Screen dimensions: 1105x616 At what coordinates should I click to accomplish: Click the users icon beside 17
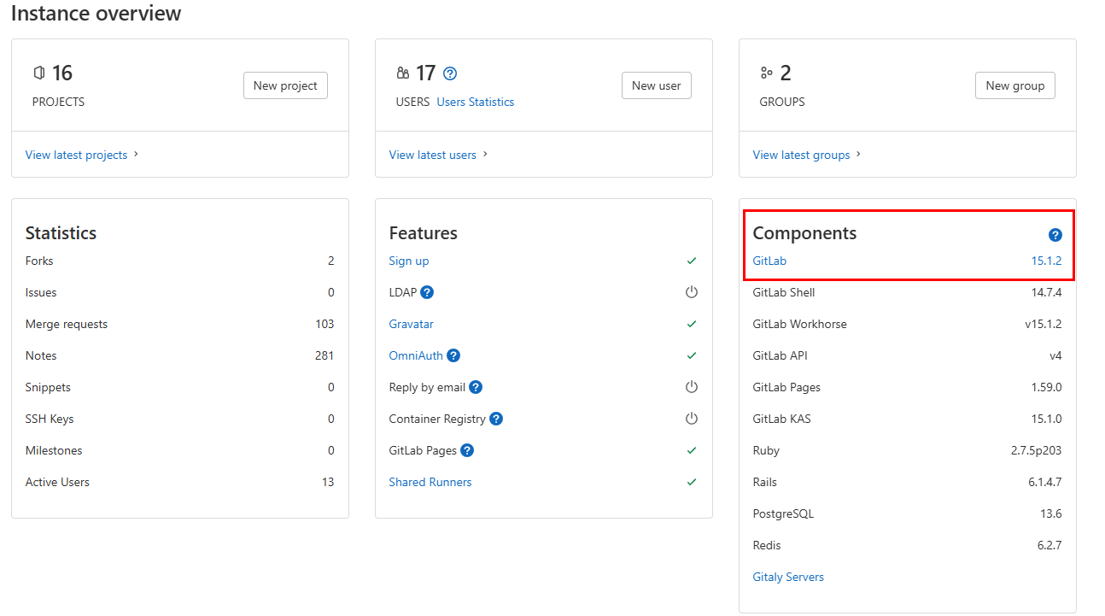point(403,73)
